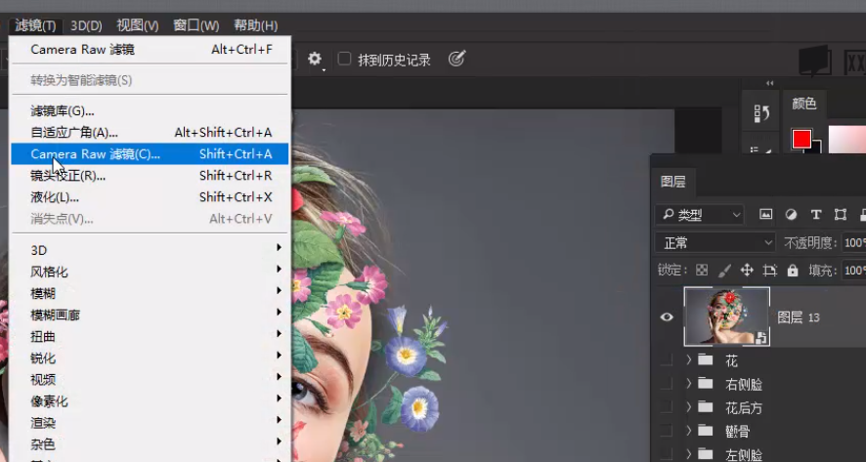The height and width of the screenshot is (462, 866).
Task: Click the lock transparent pixels icon
Action: click(702, 271)
